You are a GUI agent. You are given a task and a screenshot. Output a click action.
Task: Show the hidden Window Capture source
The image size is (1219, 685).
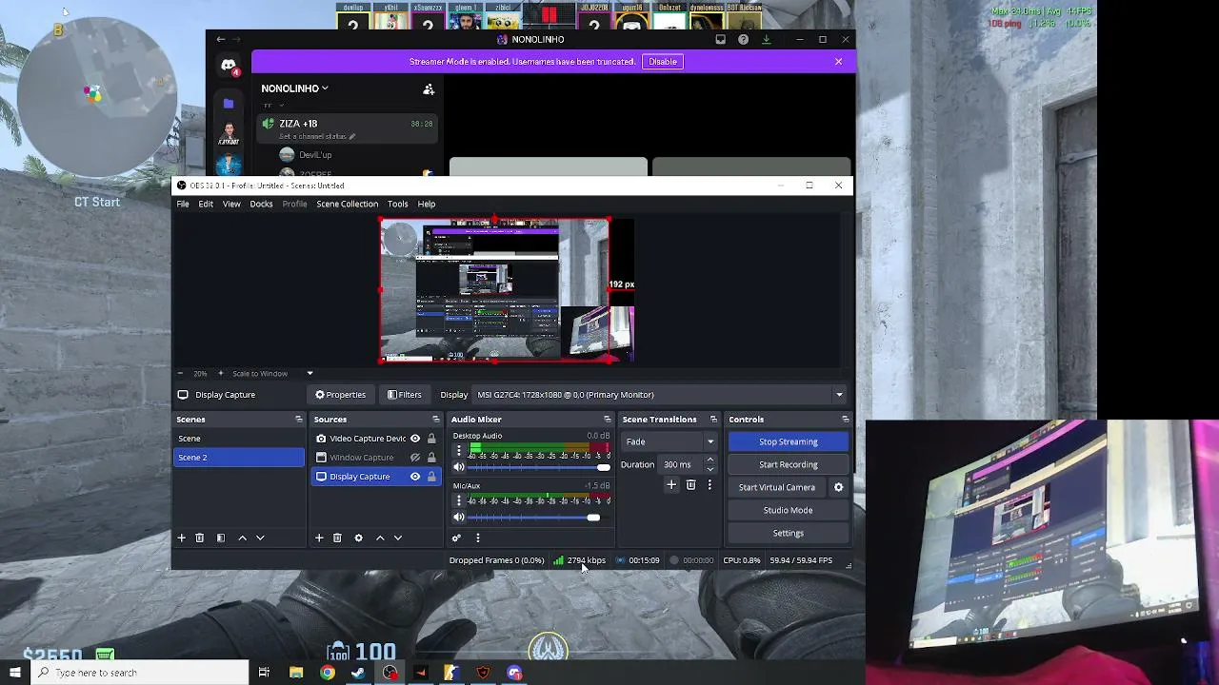pos(415,458)
